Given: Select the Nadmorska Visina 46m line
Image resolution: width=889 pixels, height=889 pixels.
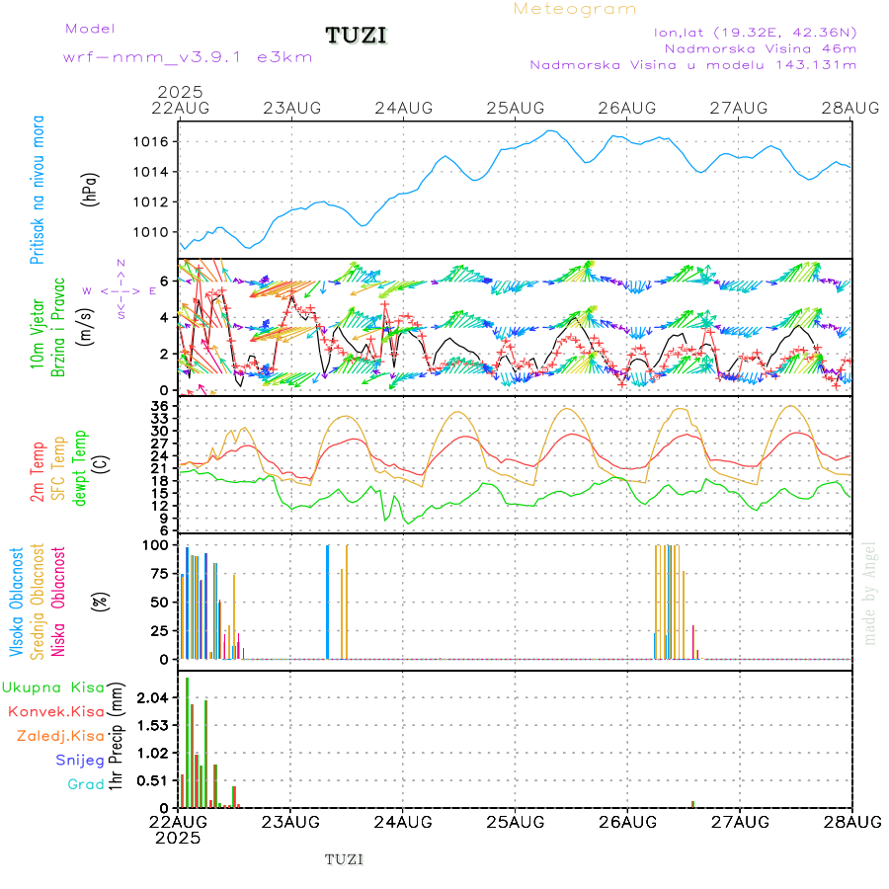Looking at the screenshot, I should (760, 47).
